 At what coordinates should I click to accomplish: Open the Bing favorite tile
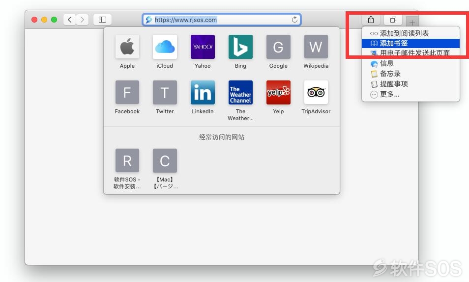click(x=240, y=47)
